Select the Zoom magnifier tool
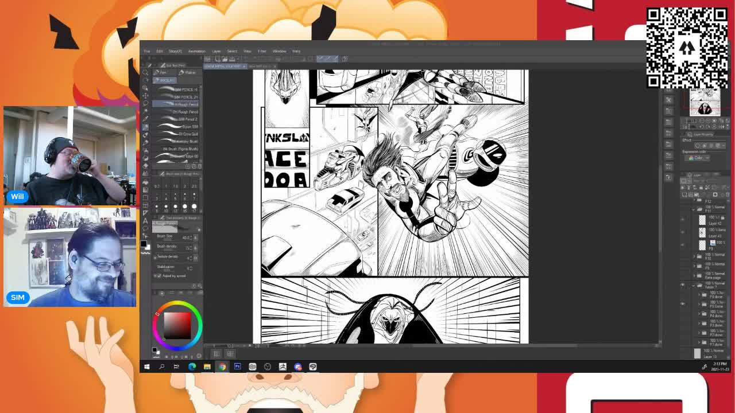This screenshot has height=413, width=735. pyautogui.click(x=145, y=72)
